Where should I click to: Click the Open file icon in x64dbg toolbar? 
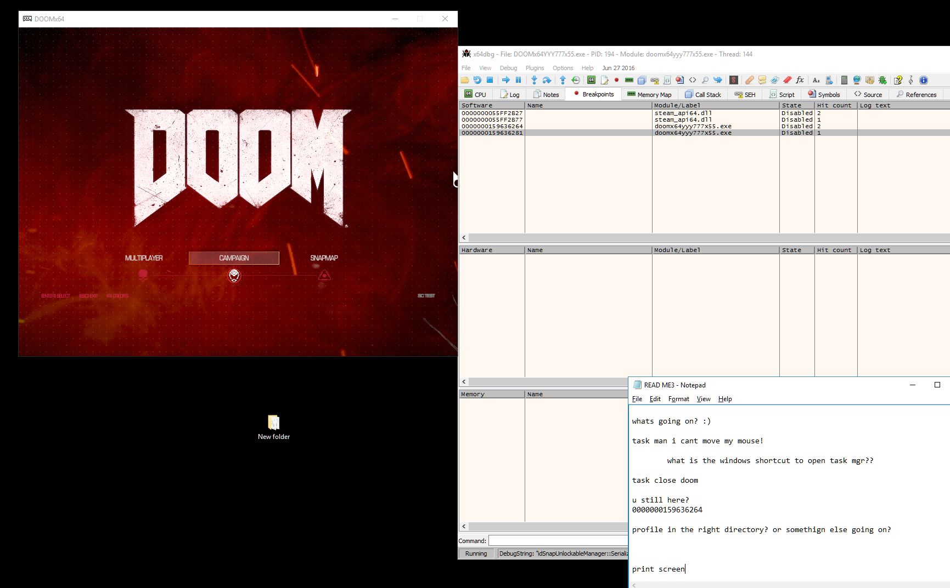click(x=465, y=80)
